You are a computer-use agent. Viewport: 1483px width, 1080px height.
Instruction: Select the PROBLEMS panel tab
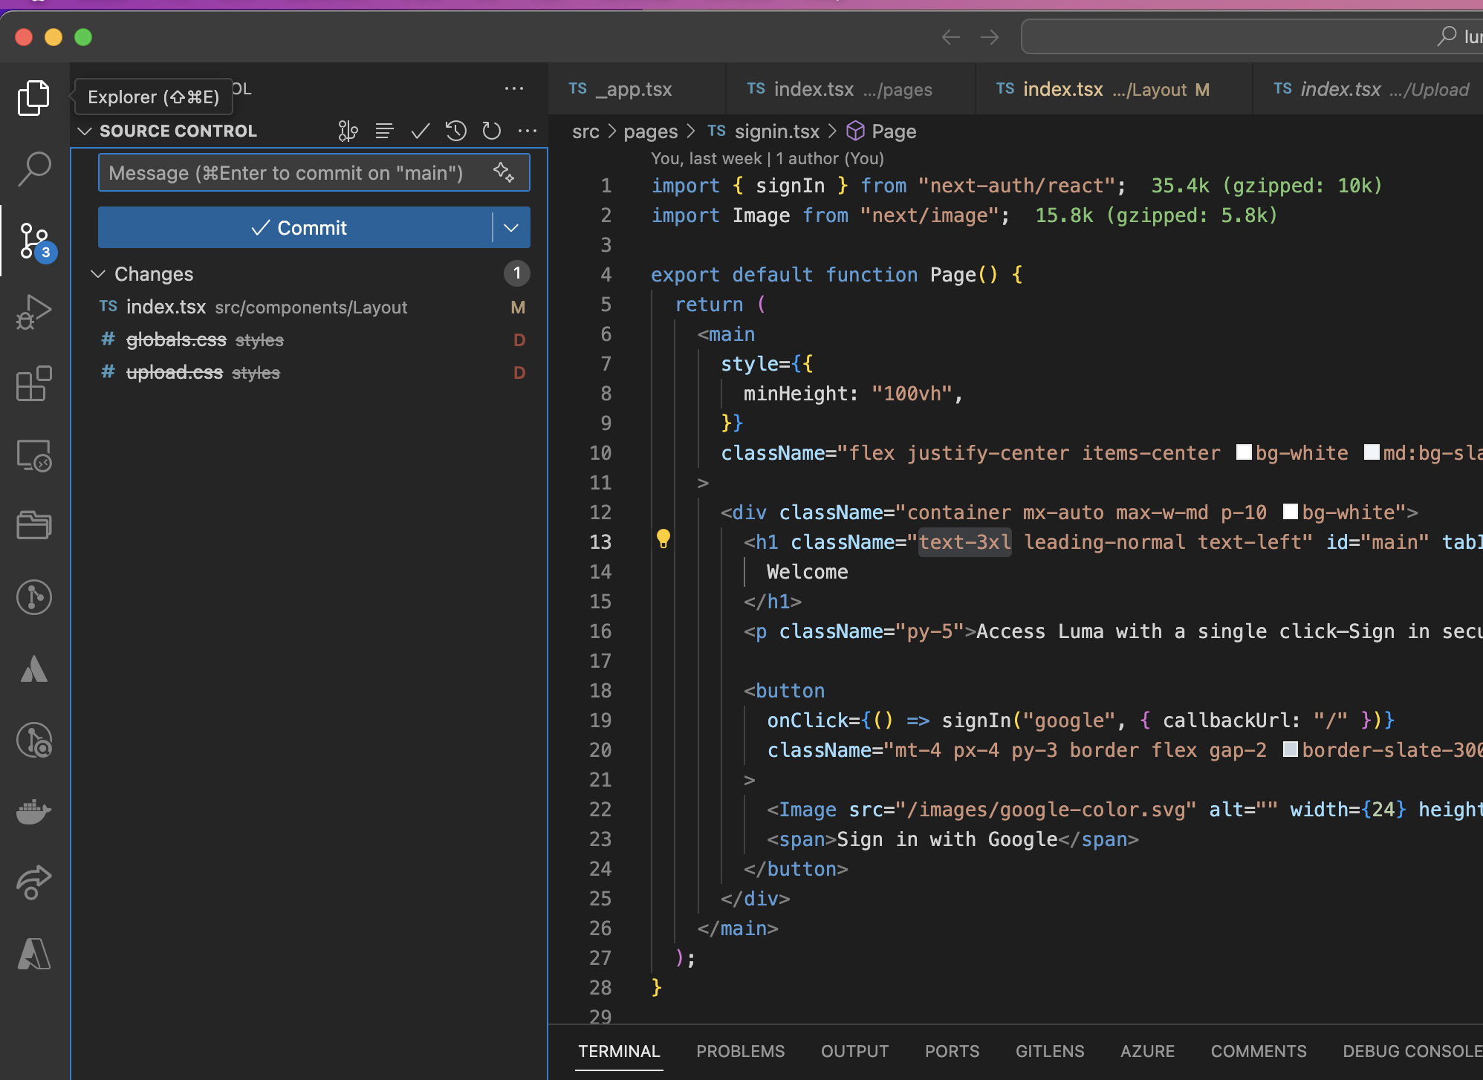point(740,1051)
